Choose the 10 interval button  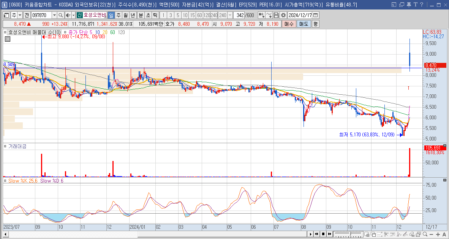click(x=185, y=15)
